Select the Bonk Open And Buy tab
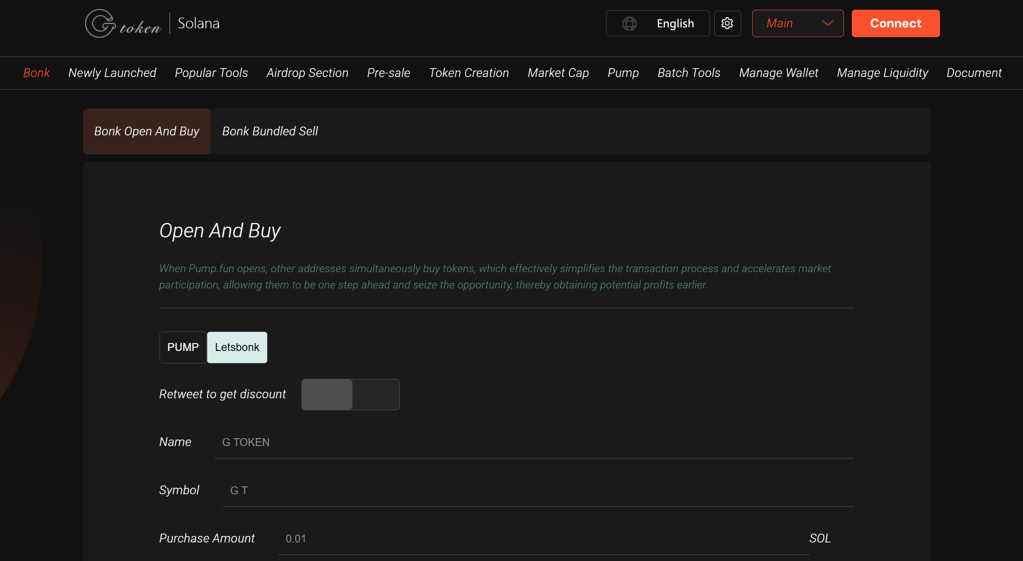This screenshot has width=1023, height=561. pos(146,131)
